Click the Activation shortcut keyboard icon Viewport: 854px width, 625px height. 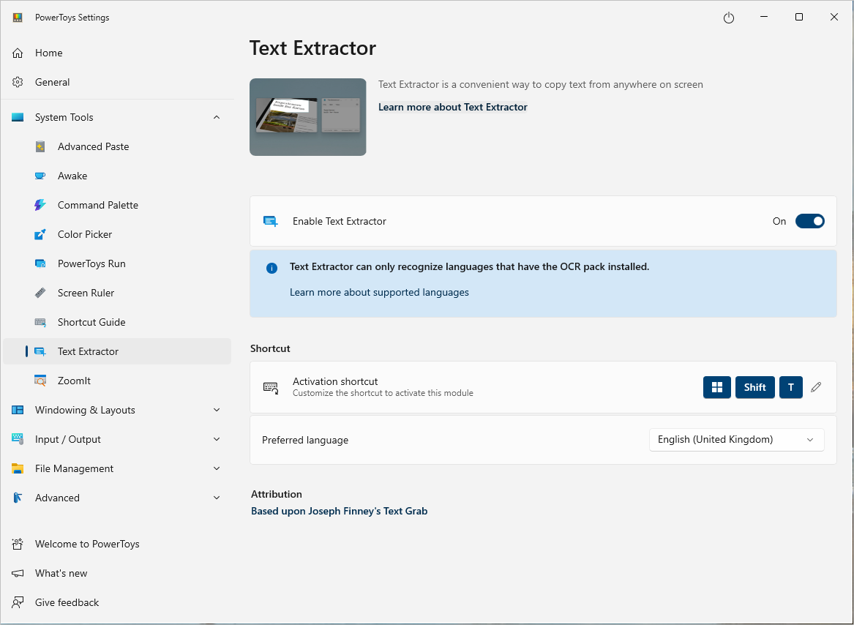tap(271, 387)
